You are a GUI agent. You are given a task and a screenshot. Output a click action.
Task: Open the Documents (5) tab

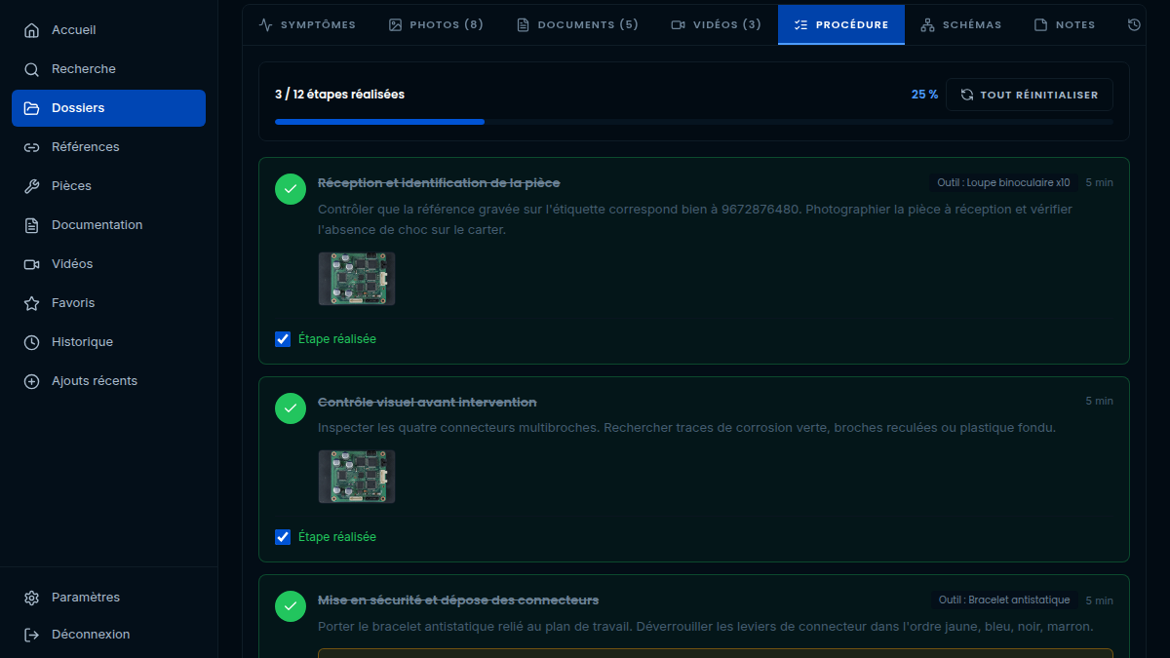[577, 24]
